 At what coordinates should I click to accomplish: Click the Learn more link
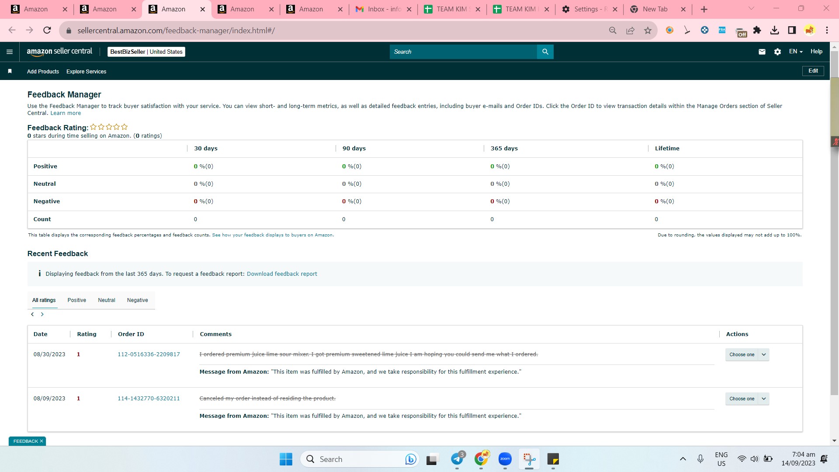pyautogui.click(x=66, y=113)
